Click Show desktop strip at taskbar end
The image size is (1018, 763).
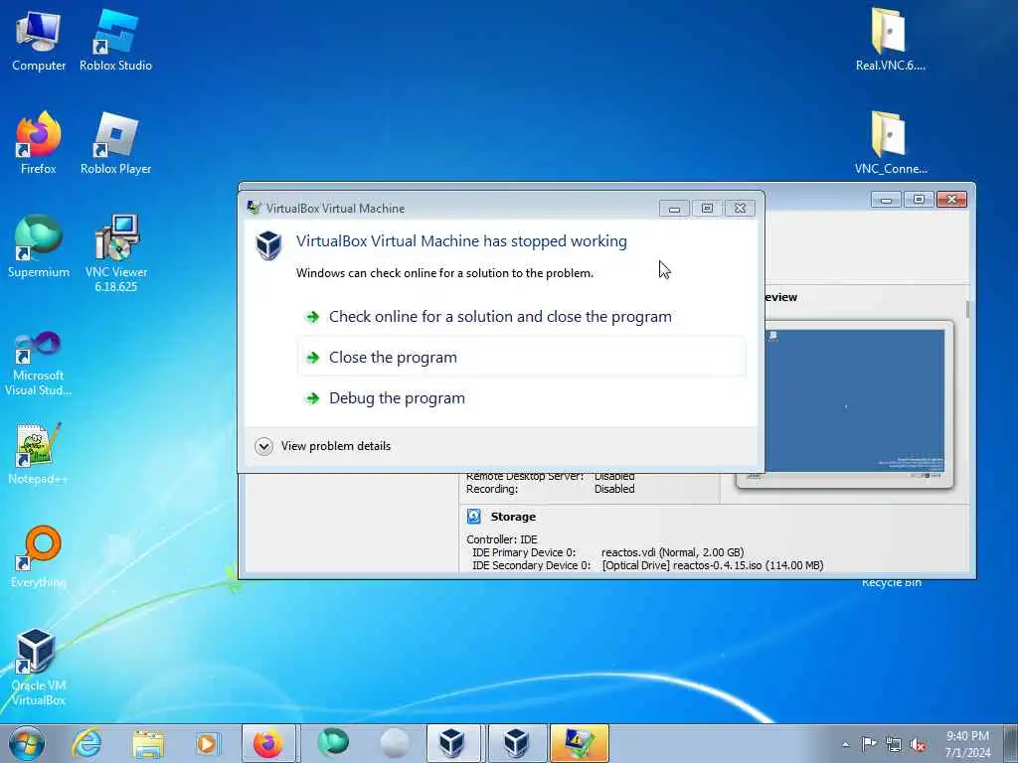point(1011,743)
